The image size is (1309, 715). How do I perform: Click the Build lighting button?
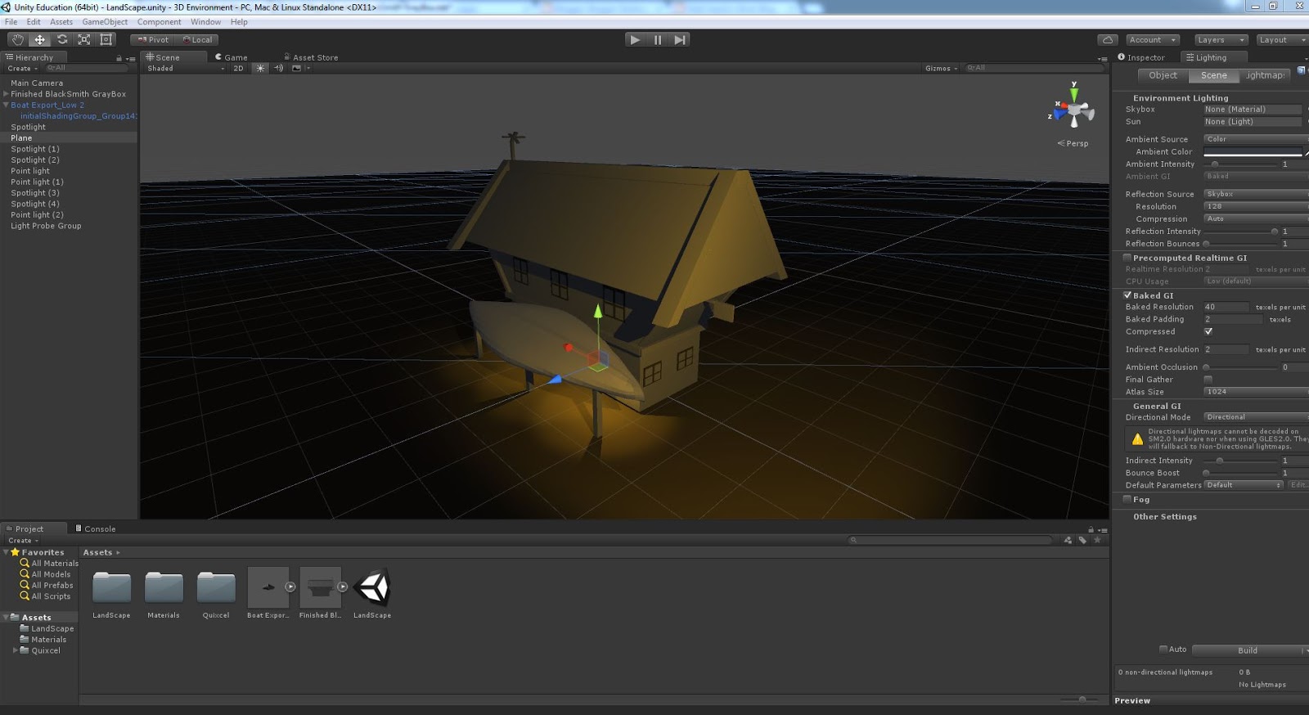click(1248, 650)
